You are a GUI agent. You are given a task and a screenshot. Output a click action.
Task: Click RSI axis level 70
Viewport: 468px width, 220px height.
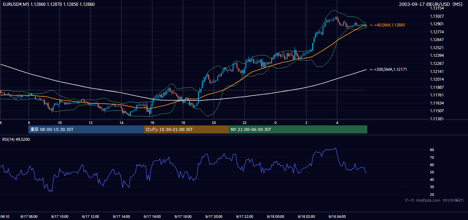[432, 157]
